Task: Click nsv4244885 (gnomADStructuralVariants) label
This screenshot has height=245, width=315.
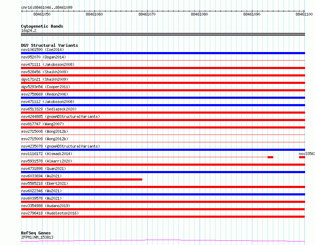Action: pos(61,116)
